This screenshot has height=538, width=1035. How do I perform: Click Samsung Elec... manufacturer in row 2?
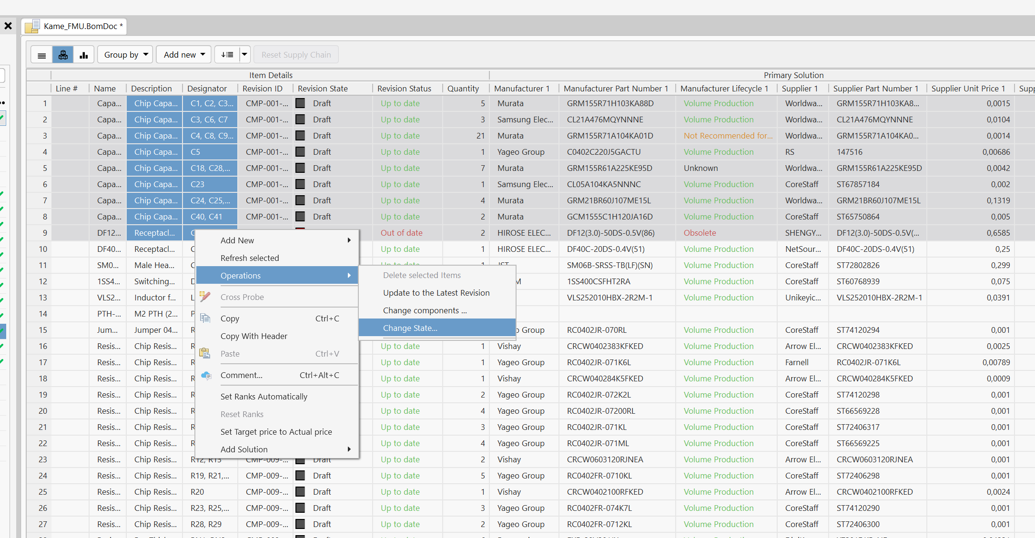coord(525,120)
